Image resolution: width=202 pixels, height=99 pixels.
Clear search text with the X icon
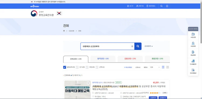[x=132, y=46]
